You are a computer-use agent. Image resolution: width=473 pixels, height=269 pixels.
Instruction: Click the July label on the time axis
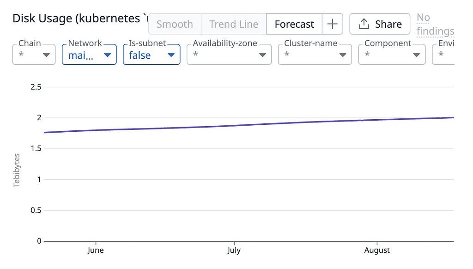click(234, 251)
